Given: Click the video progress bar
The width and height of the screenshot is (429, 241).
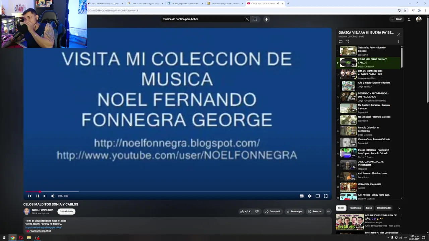Looking at the screenshot, I should point(177,192).
